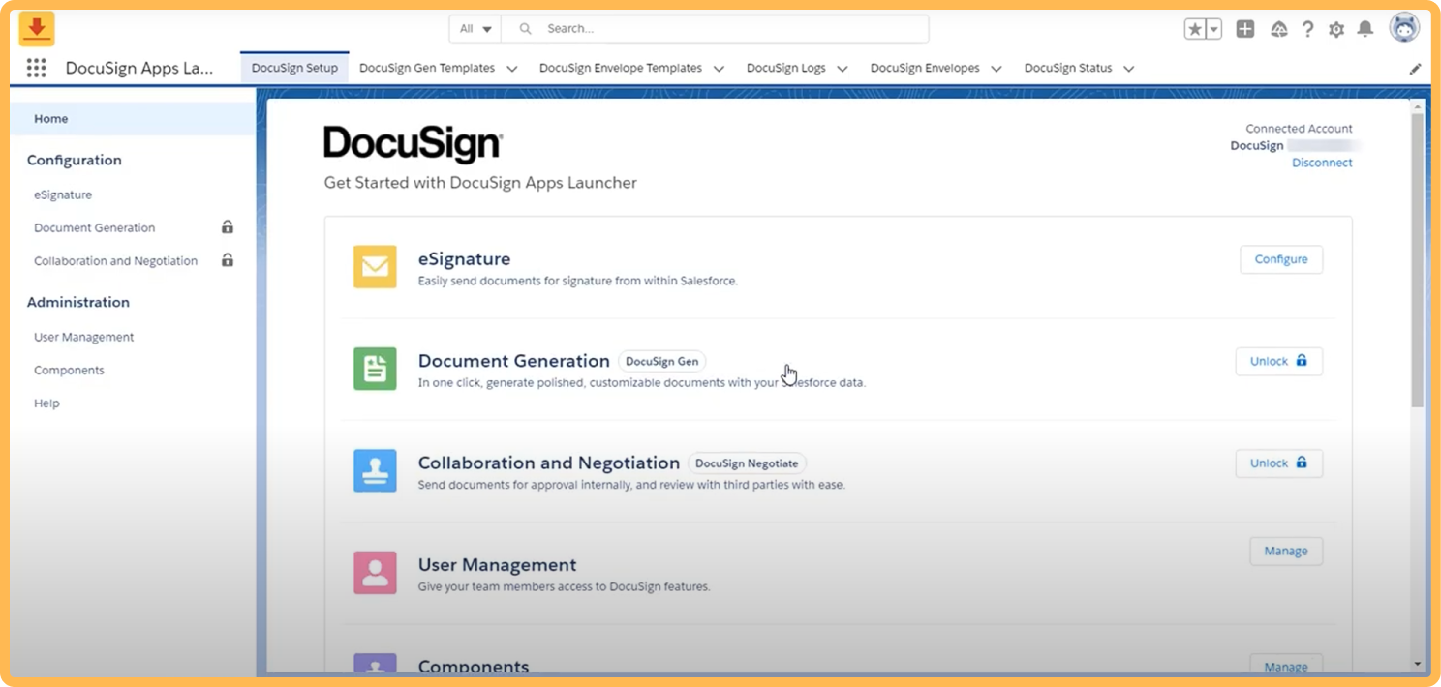The image size is (1441, 687).
Task: Open the favorites list dropdown arrow
Action: [1214, 29]
